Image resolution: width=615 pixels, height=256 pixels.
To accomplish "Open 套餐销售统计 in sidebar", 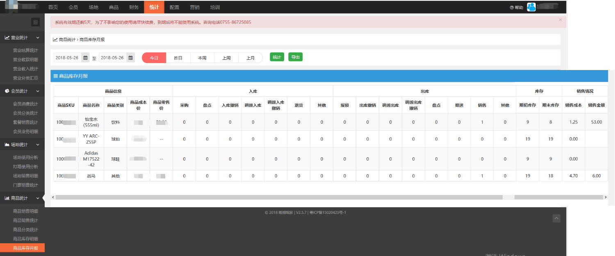I will pyautogui.click(x=25, y=122).
